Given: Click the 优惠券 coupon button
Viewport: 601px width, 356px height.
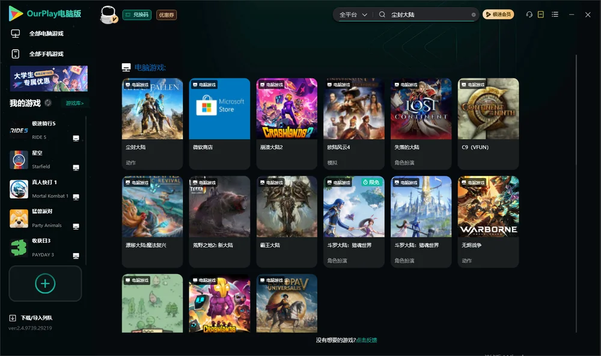Looking at the screenshot, I should click(166, 14).
